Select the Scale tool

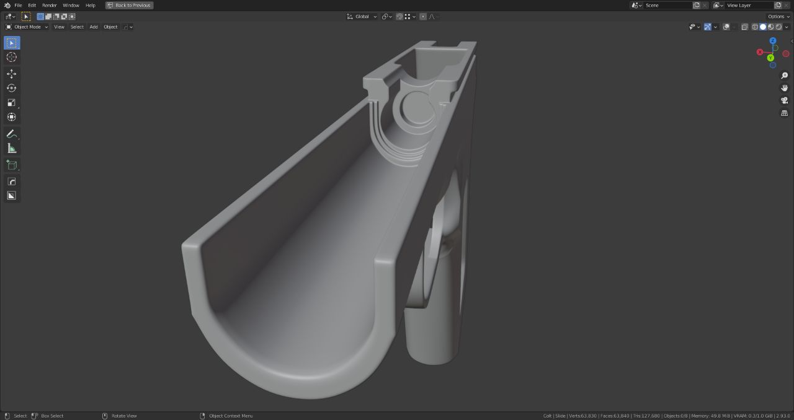(x=12, y=102)
